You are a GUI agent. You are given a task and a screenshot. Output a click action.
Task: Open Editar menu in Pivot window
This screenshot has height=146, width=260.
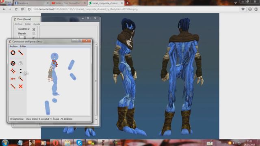coord(28,24)
